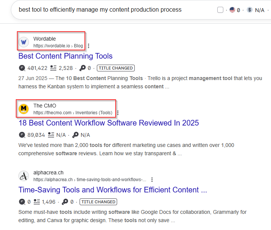
Task: Click the word count 1,496
Action: (x=48, y=202)
